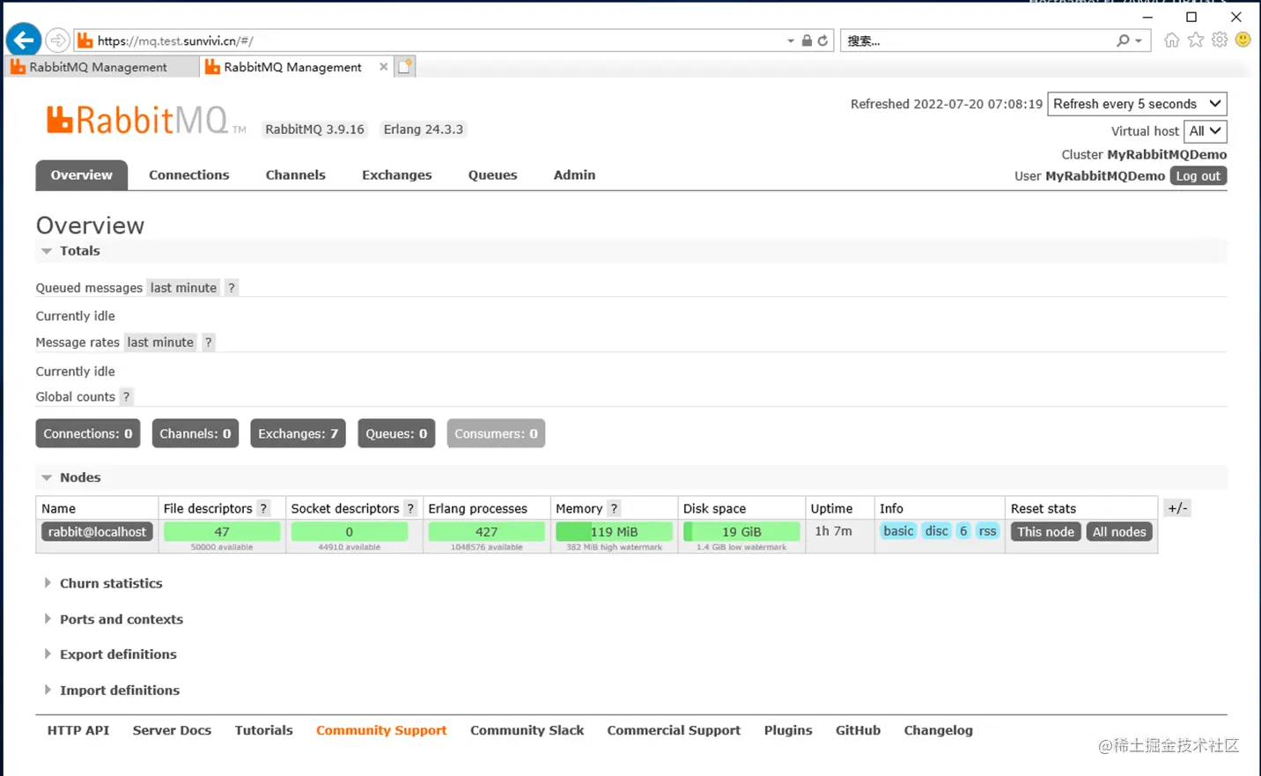Click the Connections: 0 count button
Screen dimensions: 1261x776
88,433
